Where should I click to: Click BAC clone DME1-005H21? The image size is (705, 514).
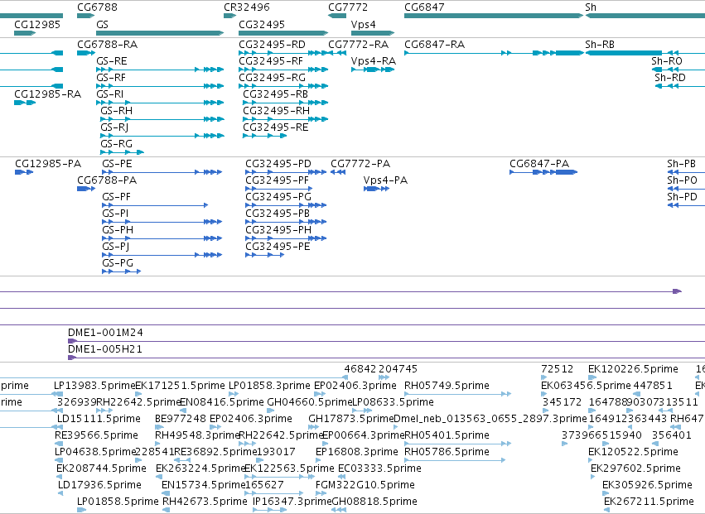tap(386, 358)
